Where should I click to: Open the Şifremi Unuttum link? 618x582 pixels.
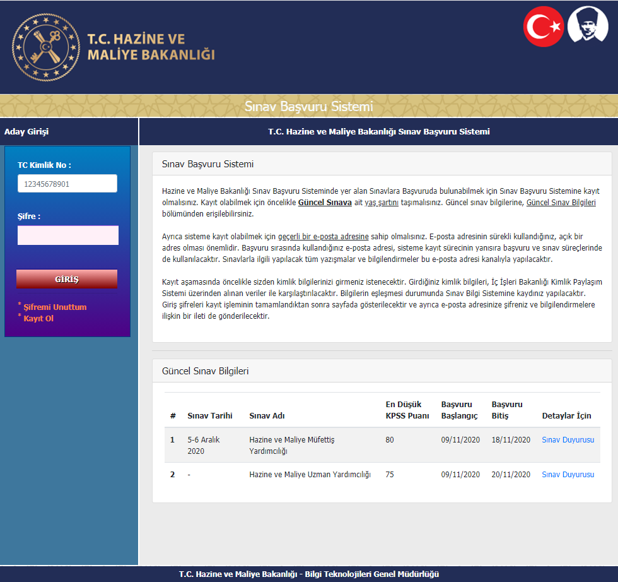[55, 307]
